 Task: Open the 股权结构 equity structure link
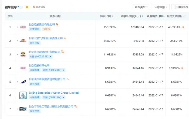click(39, 7)
